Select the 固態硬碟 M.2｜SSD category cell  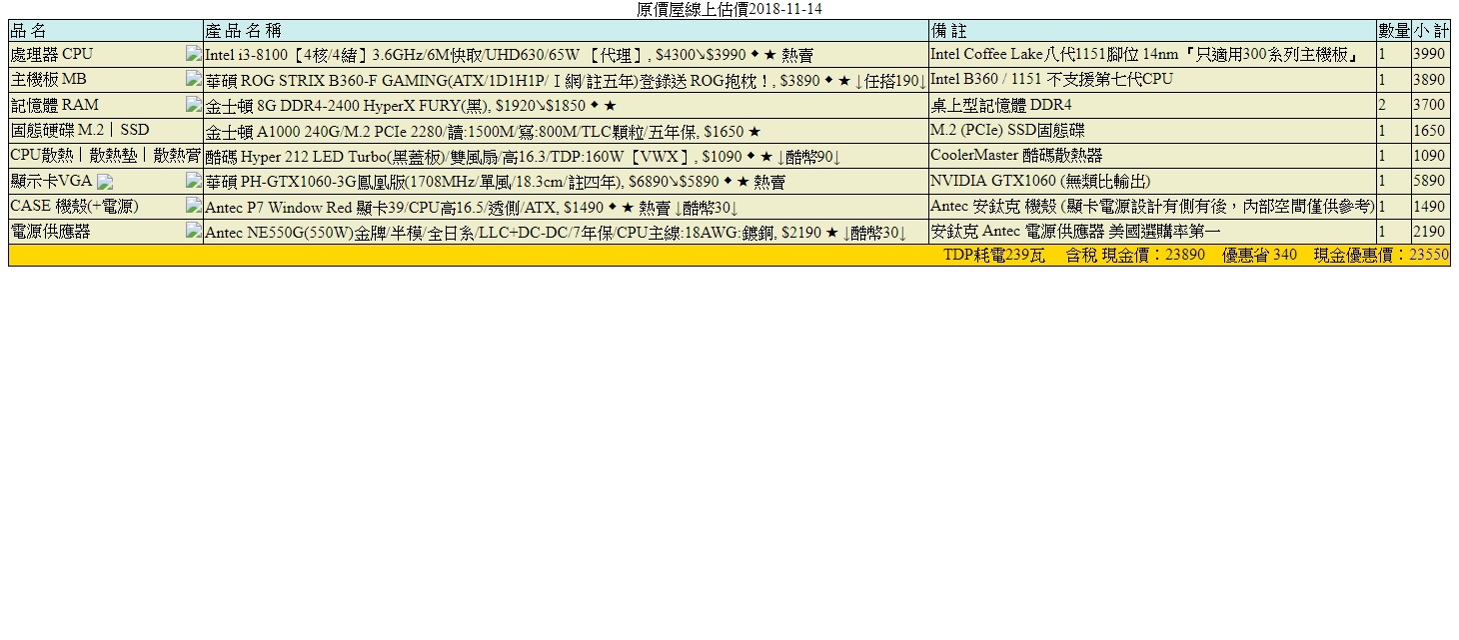(105, 131)
